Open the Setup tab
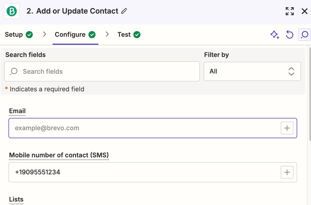Image resolution: width=311 pixels, height=205 pixels. (19, 35)
